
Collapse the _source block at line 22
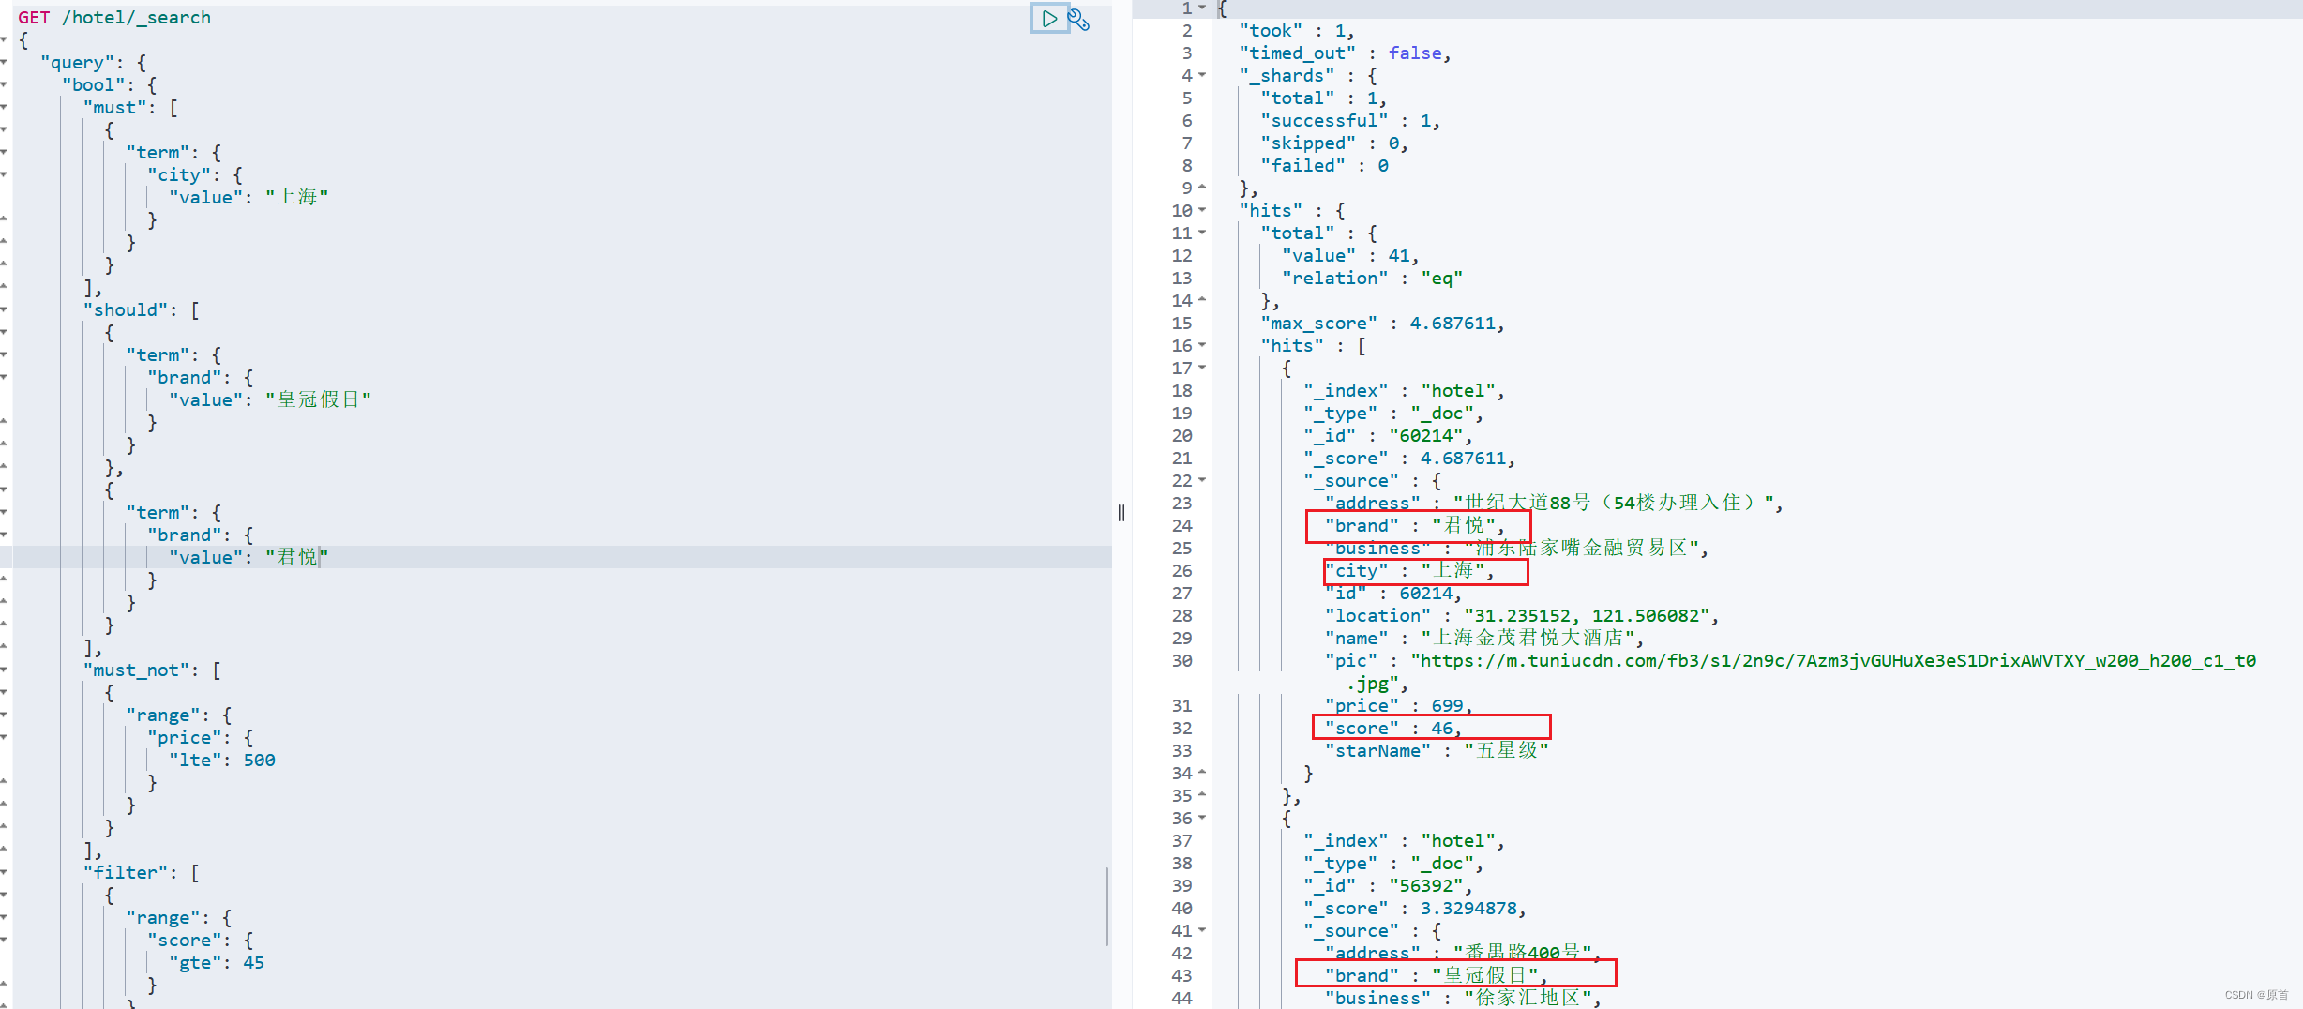[1203, 480]
